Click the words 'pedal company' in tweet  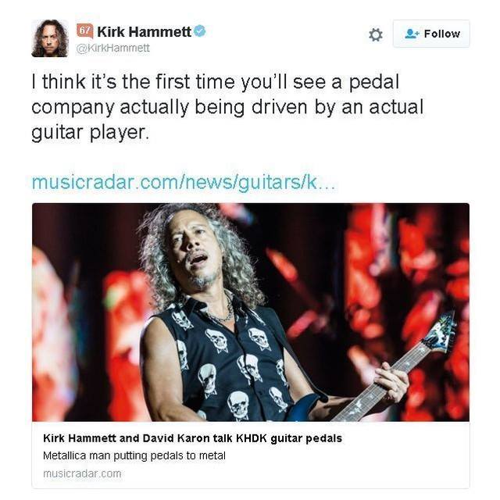(216, 94)
